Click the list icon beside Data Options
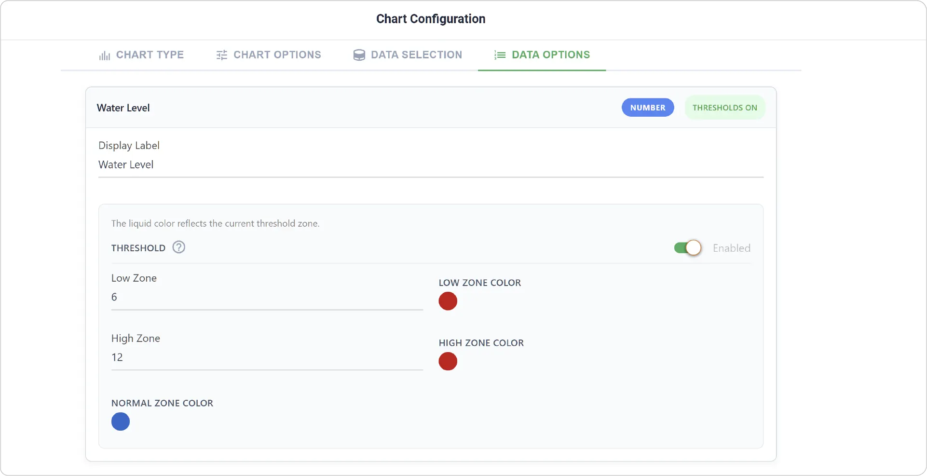 [500, 55]
